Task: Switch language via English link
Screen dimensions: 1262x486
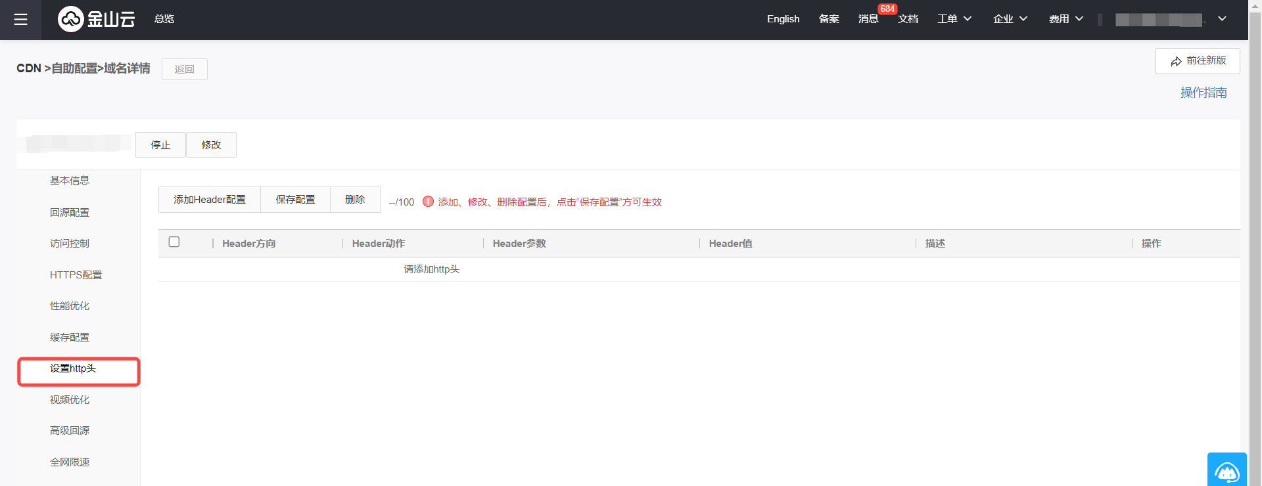Action: [x=783, y=19]
